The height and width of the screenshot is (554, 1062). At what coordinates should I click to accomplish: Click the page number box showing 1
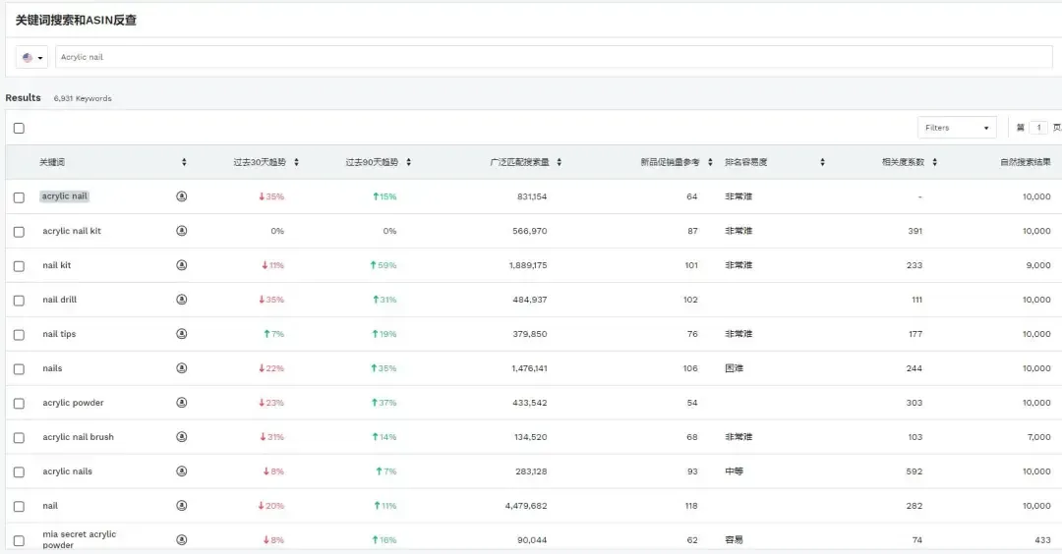(x=1038, y=128)
